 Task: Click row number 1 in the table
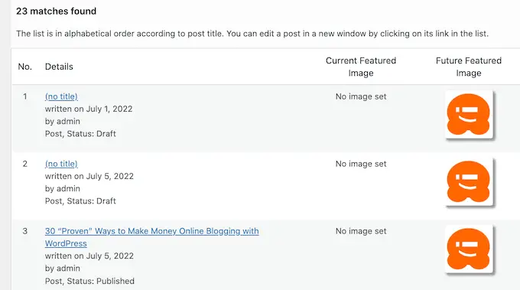point(25,96)
